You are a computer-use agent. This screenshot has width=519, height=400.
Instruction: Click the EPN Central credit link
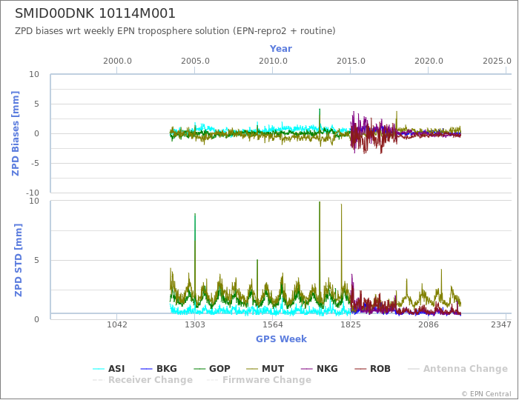[x=486, y=394]
